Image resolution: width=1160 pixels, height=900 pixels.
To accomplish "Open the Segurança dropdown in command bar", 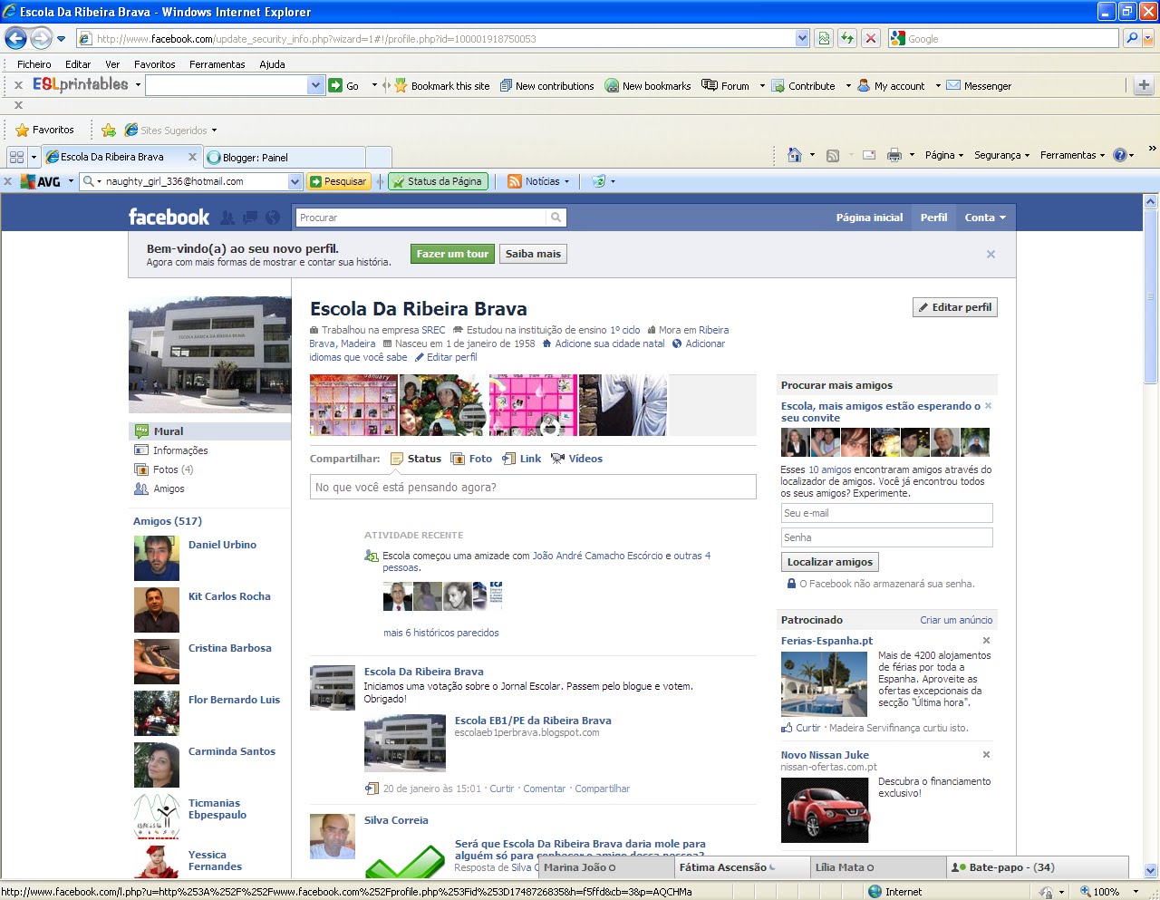I will coord(1001,155).
